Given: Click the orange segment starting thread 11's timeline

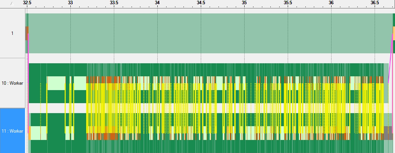Looking at the screenshot, I should (30, 133).
